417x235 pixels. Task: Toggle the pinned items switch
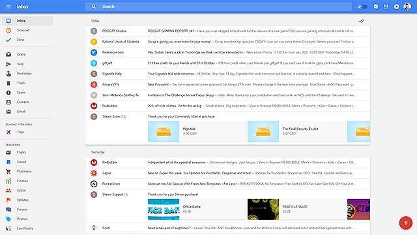coord(362,7)
